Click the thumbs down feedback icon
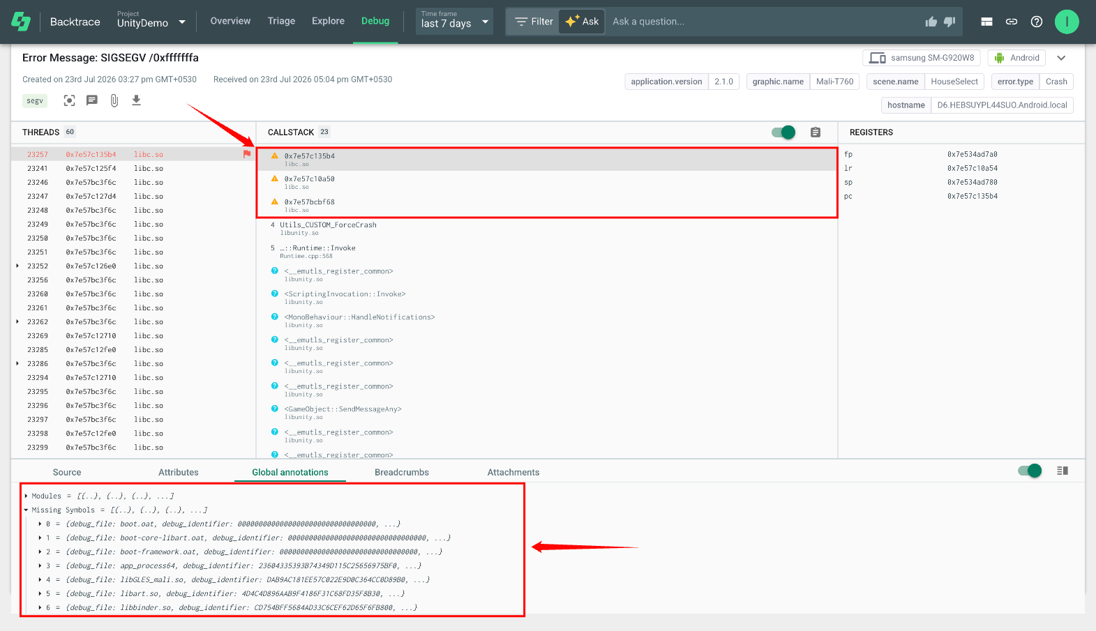The width and height of the screenshot is (1096, 631). coord(949,22)
